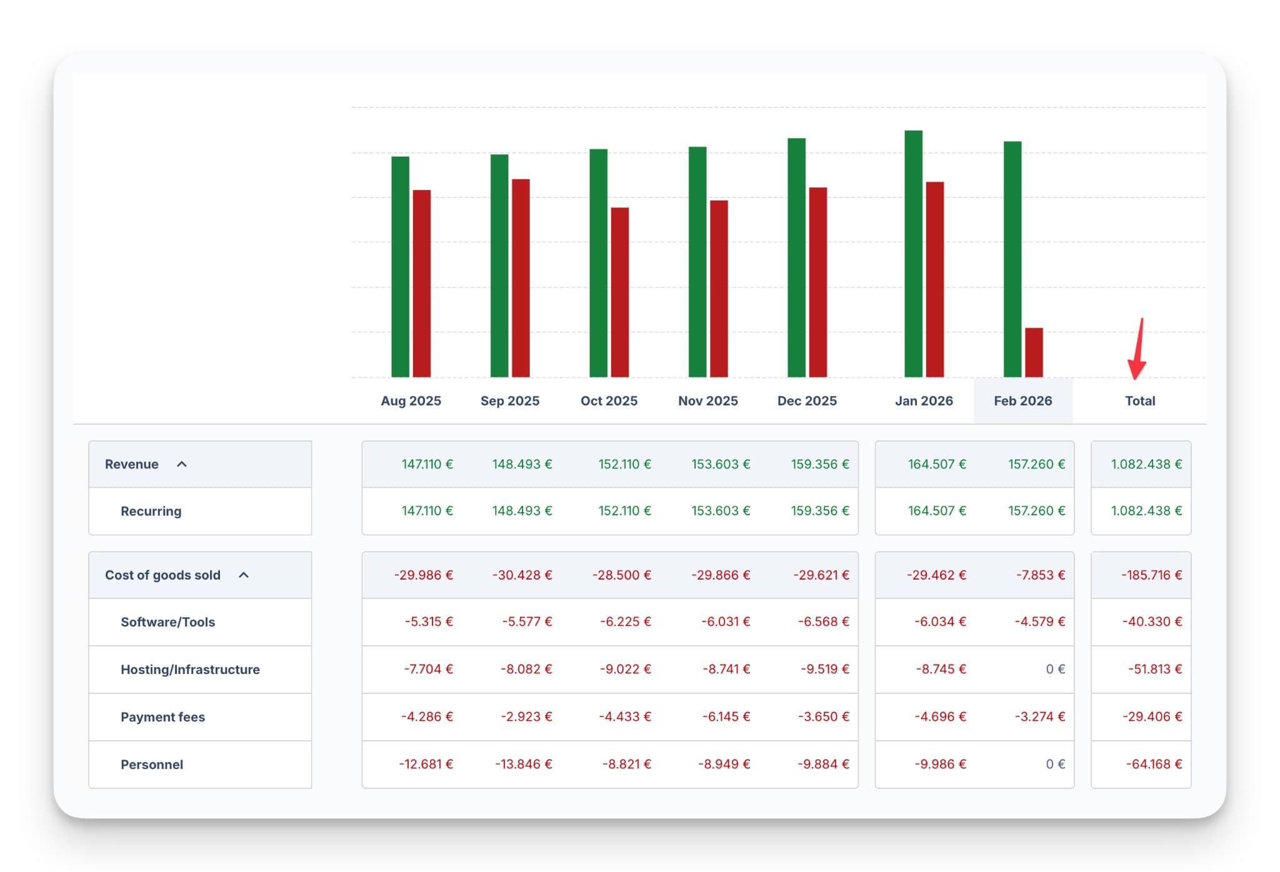Select the Feb 2026 column header

pos(1022,401)
